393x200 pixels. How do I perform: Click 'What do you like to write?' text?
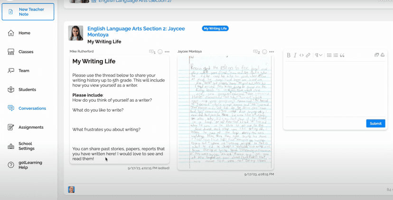click(98, 110)
